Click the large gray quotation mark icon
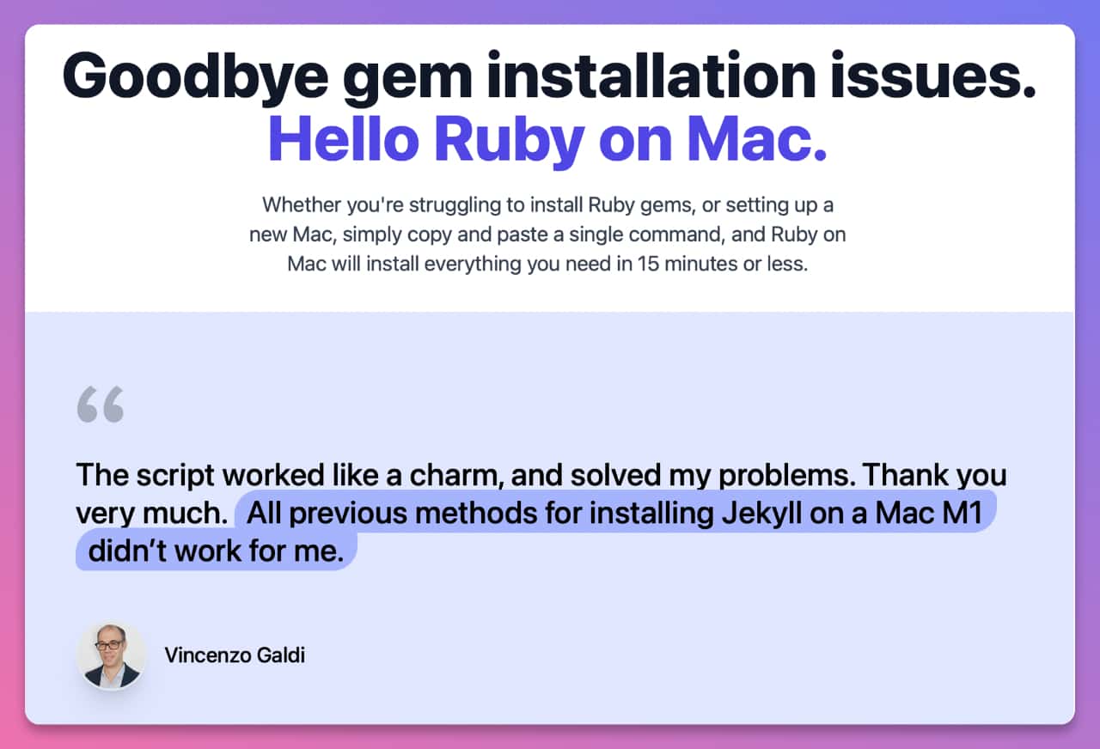Image resolution: width=1100 pixels, height=749 pixels. click(x=101, y=405)
